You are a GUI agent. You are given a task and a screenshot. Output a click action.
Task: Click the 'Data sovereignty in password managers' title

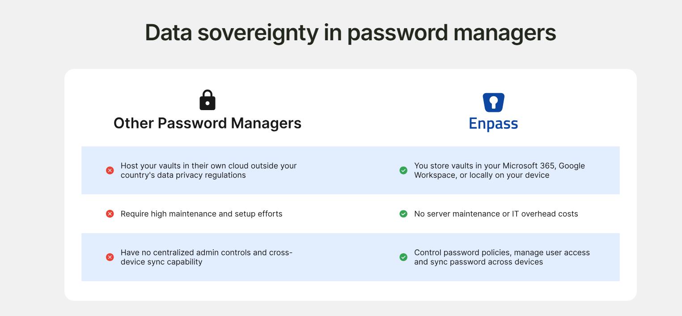[x=350, y=33]
